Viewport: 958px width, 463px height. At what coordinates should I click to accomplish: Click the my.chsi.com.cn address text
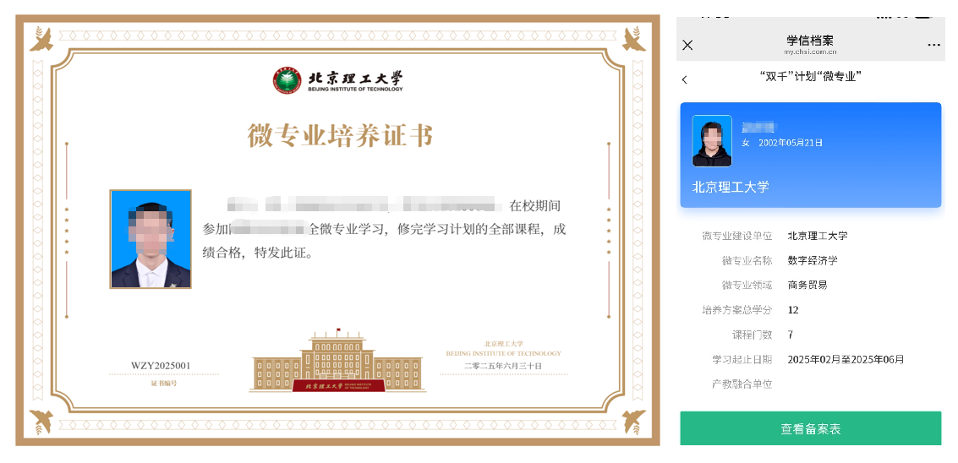(x=809, y=52)
